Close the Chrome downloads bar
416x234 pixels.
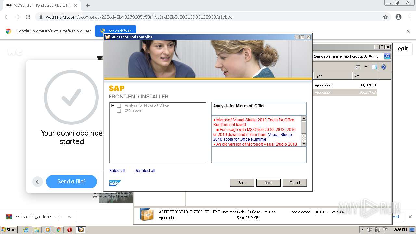(410, 217)
